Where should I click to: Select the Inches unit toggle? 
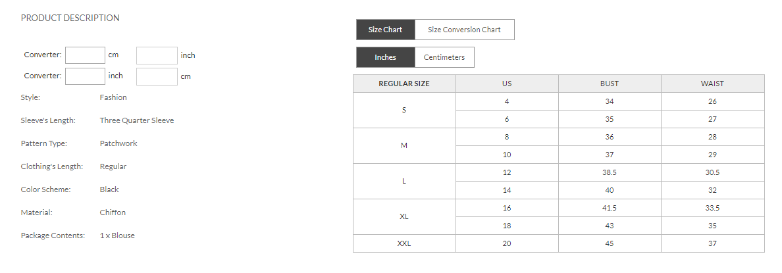386,57
